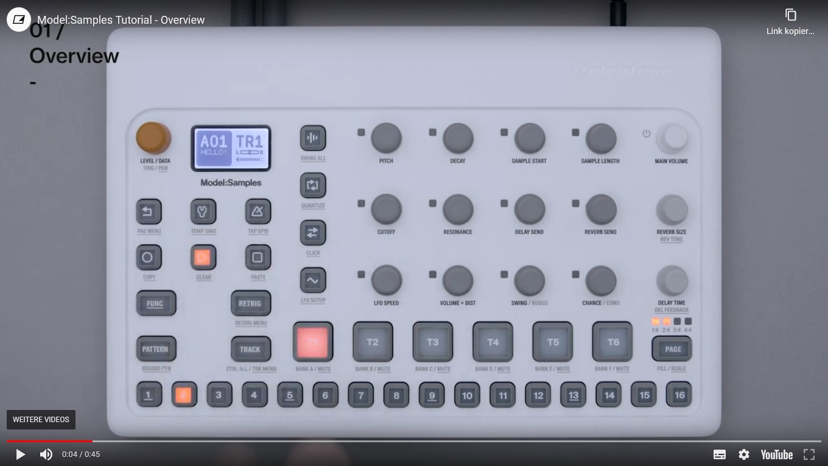Click the PATTERN button on the device
Screen dimensions: 828x466
pyautogui.click(x=156, y=349)
